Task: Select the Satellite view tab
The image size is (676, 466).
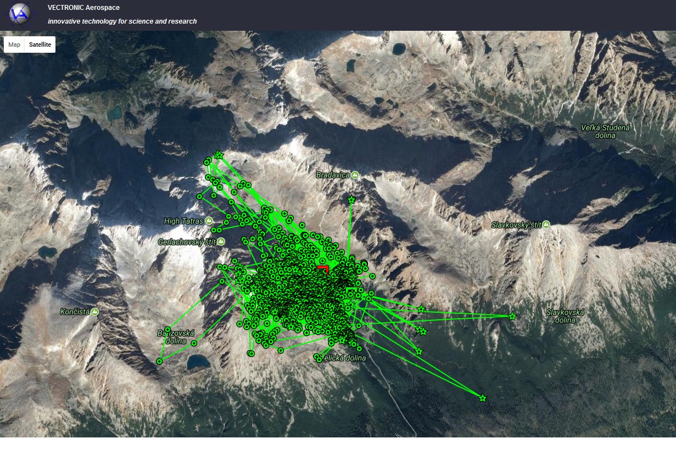Action: pyautogui.click(x=40, y=45)
